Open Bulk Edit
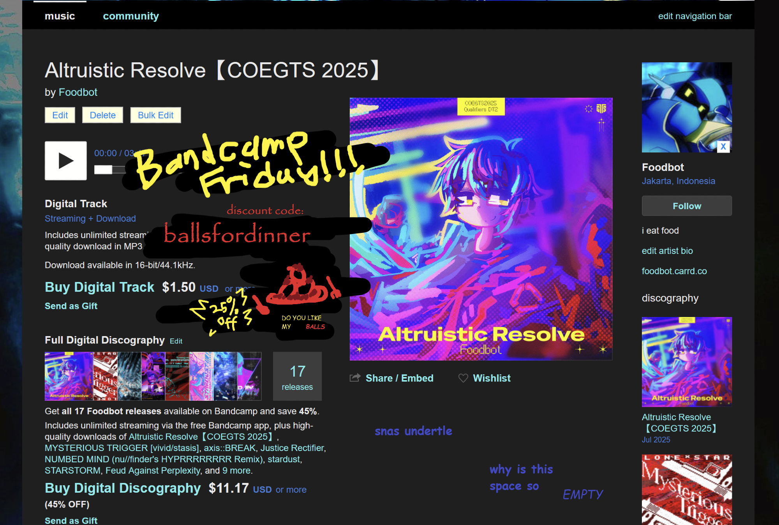The image size is (779, 525). click(x=155, y=115)
